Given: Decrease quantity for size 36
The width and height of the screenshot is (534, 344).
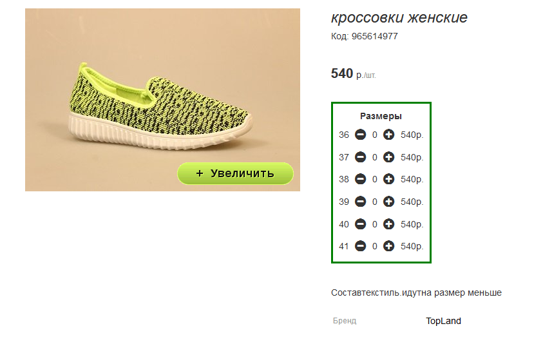Looking at the screenshot, I should (x=360, y=135).
